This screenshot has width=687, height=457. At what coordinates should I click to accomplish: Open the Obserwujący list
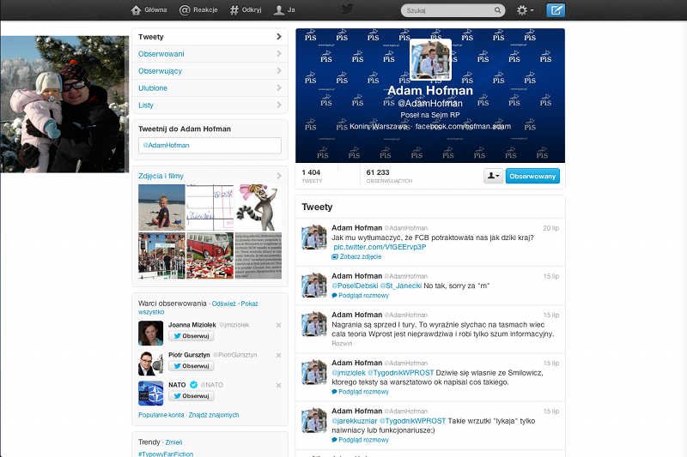[x=210, y=71]
